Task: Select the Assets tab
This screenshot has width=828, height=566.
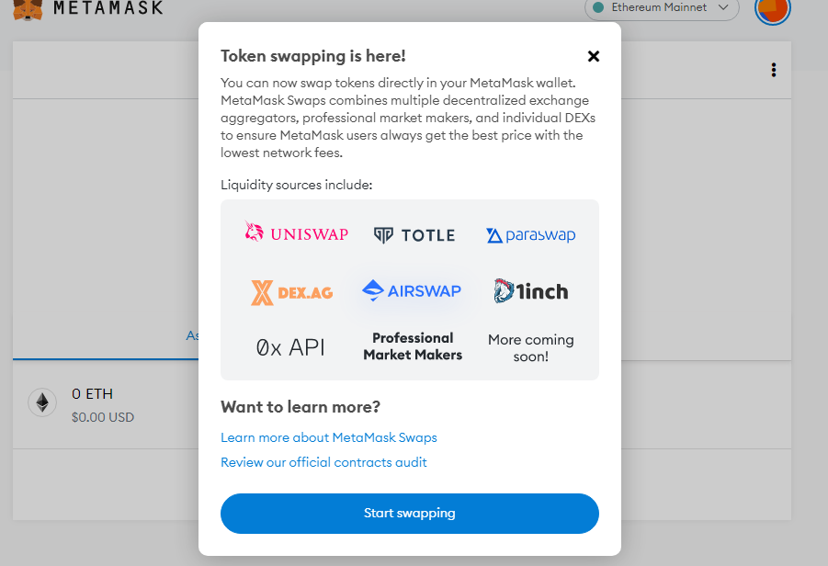Action: pos(193,336)
